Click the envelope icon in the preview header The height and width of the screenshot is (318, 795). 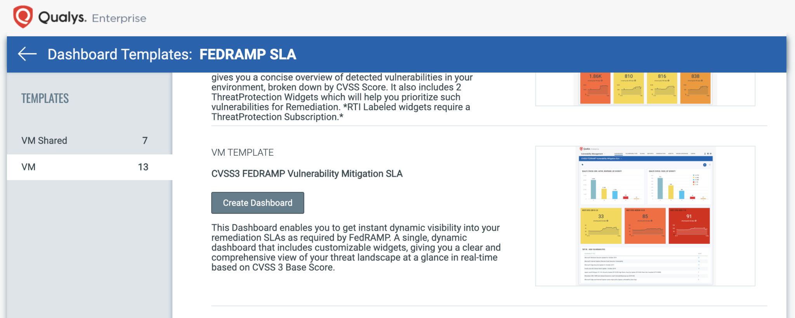click(x=711, y=154)
